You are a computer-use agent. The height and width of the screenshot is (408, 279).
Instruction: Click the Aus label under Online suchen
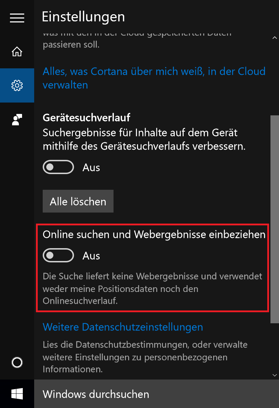point(91,256)
